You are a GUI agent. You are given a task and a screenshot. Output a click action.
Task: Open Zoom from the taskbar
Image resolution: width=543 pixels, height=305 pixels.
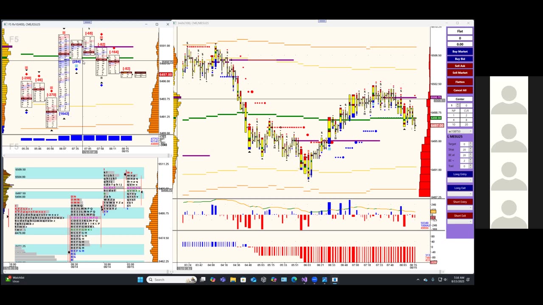(314, 280)
